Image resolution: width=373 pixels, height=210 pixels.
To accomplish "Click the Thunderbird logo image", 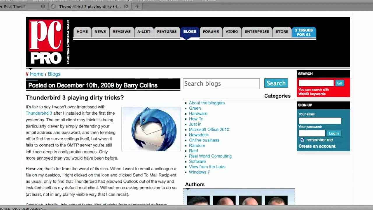I will (x=151, y=129).
